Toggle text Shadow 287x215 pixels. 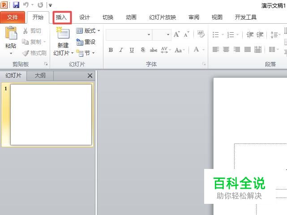tap(143, 50)
